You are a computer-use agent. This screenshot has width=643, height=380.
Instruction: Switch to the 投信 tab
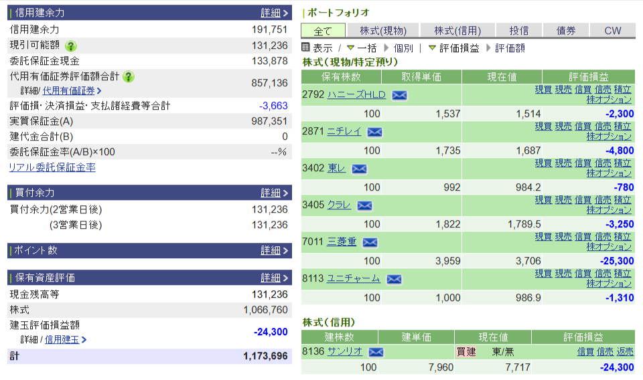point(518,31)
